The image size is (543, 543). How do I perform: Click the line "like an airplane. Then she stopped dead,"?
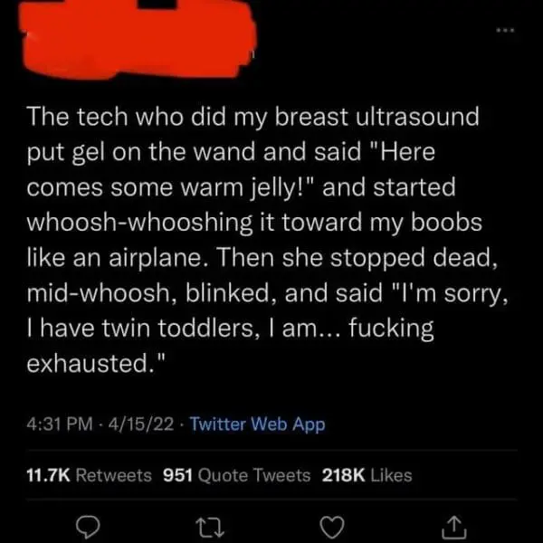coord(262,258)
